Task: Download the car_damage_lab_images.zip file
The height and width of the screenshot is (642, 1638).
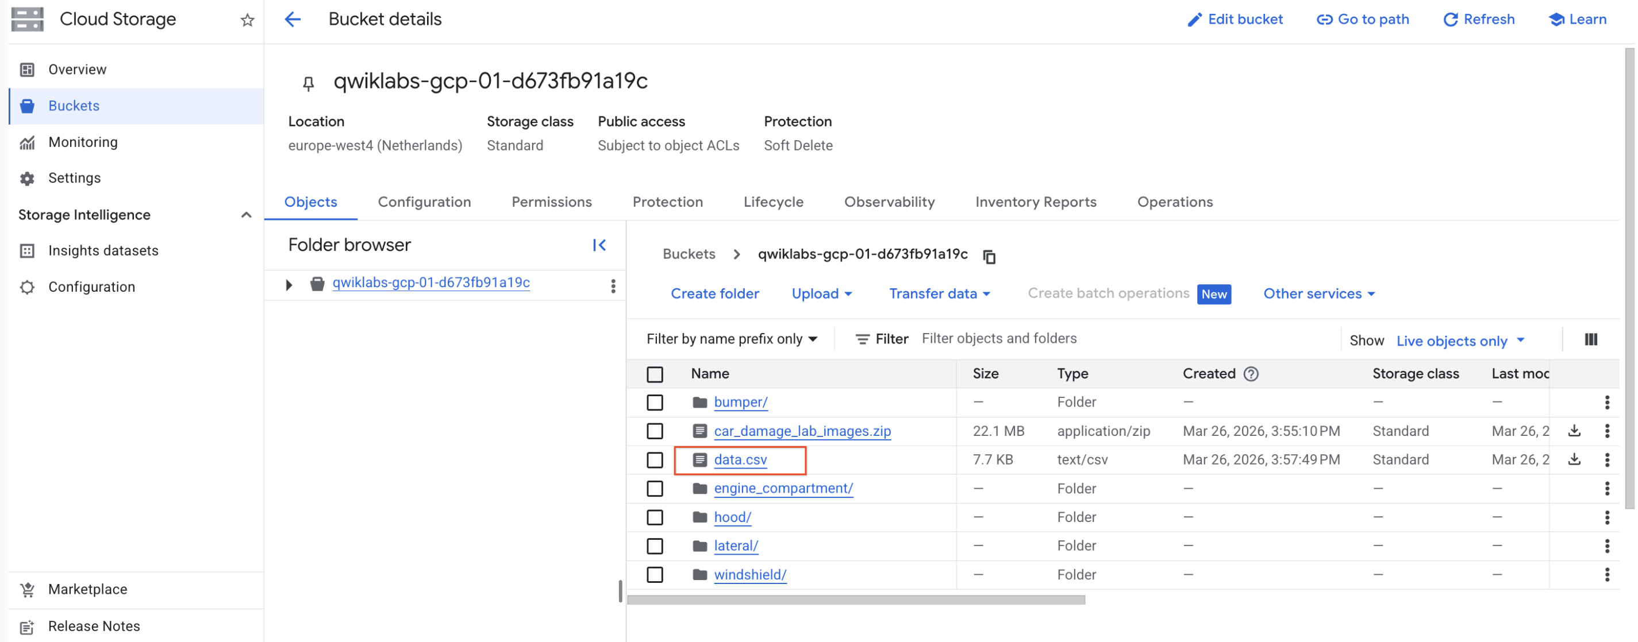Action: click(1575, 431)
